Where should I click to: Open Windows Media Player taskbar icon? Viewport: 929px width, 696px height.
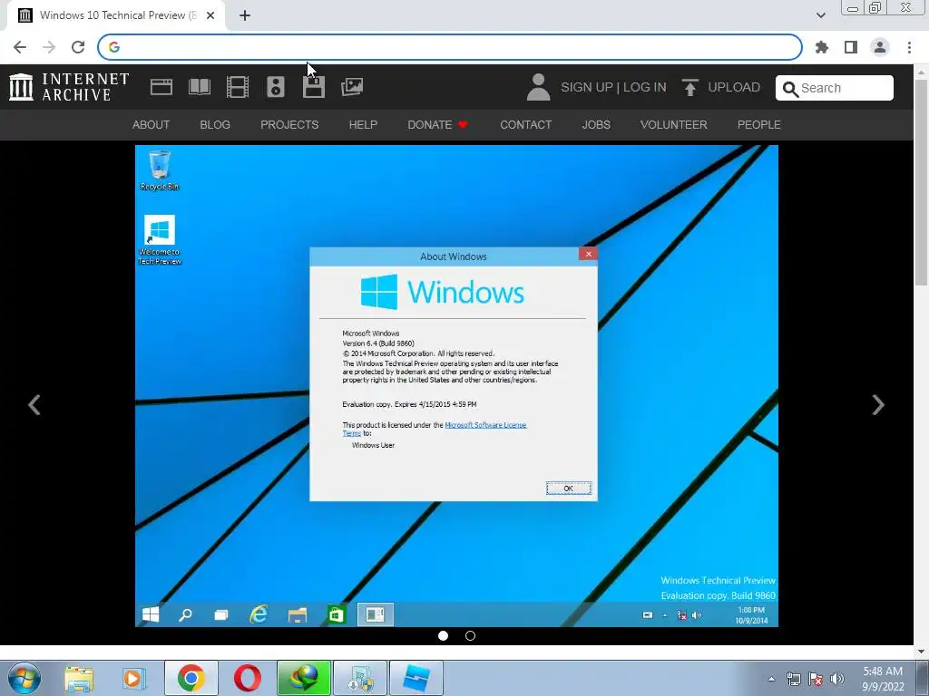pos(134,678)
